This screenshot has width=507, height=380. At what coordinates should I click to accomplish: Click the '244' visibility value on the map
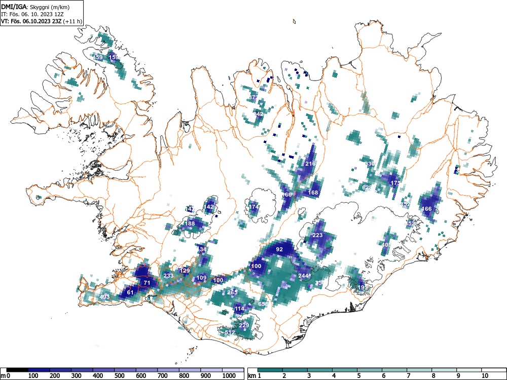[x=303, y=276]
